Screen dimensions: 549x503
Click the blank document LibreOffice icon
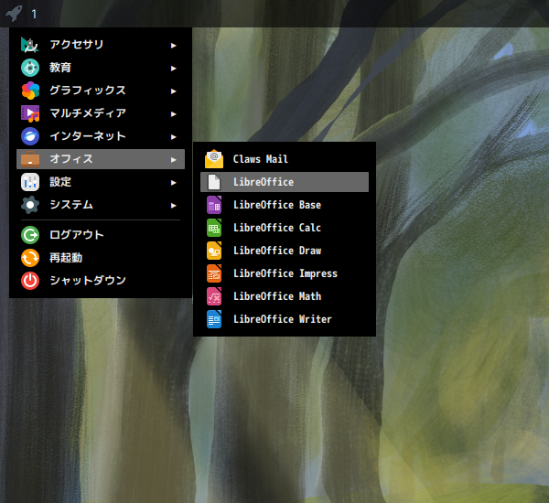coord(214,182)
